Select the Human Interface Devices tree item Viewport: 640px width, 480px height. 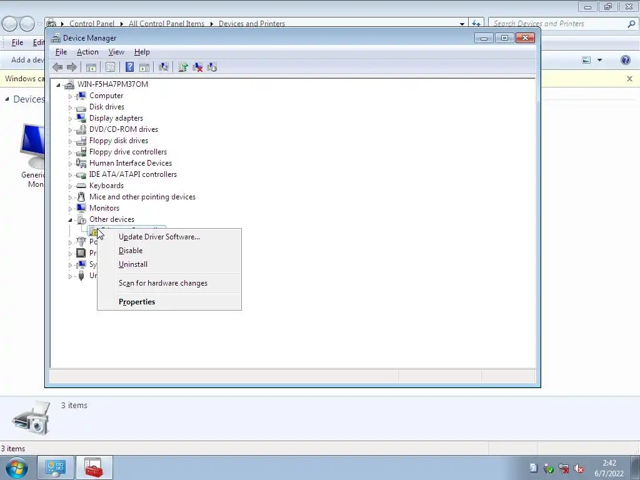[x=130, y=163]
